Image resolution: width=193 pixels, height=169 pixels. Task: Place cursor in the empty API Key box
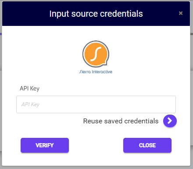pyautogui.click(x=96, y=104)
